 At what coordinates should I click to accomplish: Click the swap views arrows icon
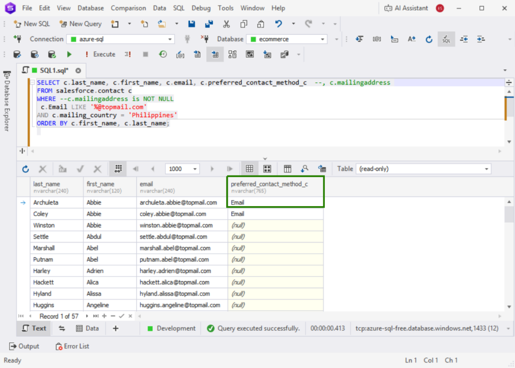[62, 328]
